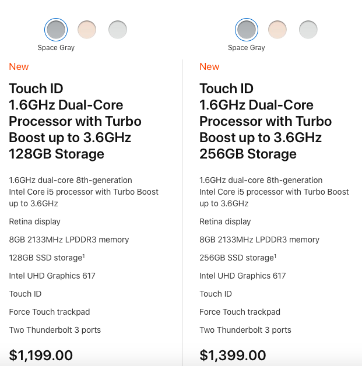Pick Silver finish for the 128GB model

[118, 30]
